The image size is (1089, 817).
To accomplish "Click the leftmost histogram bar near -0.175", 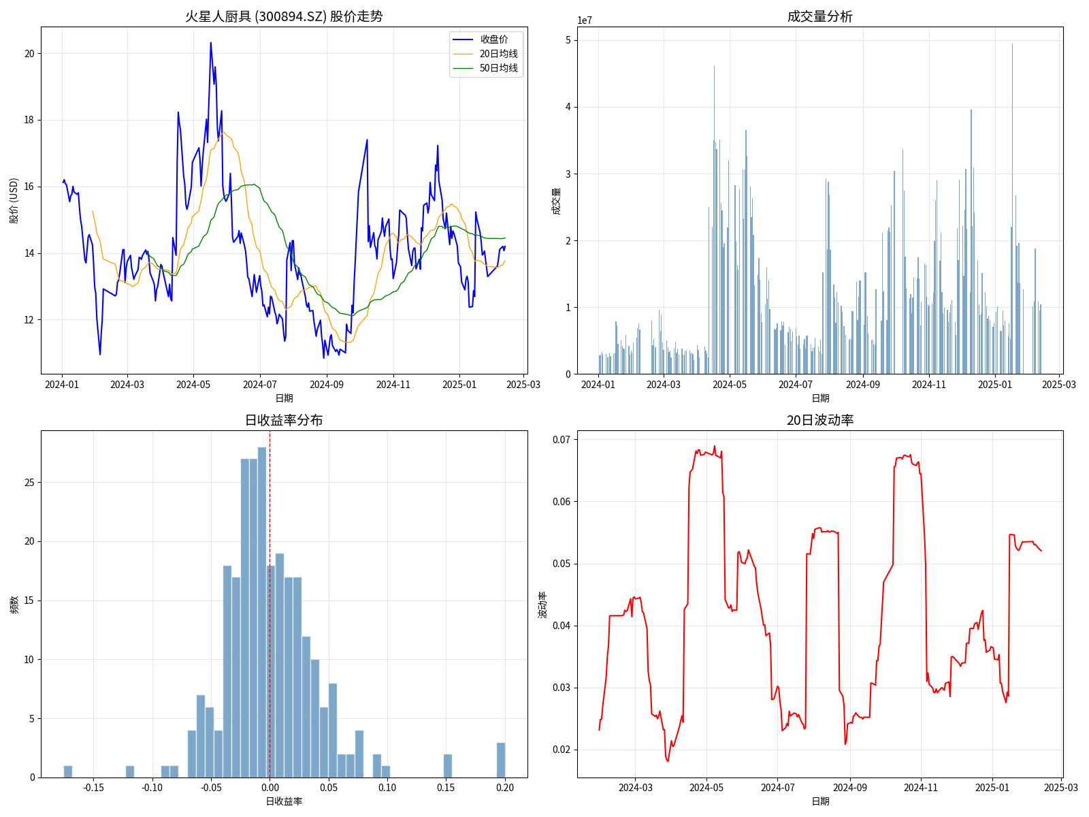I will (x=68, y=771).
